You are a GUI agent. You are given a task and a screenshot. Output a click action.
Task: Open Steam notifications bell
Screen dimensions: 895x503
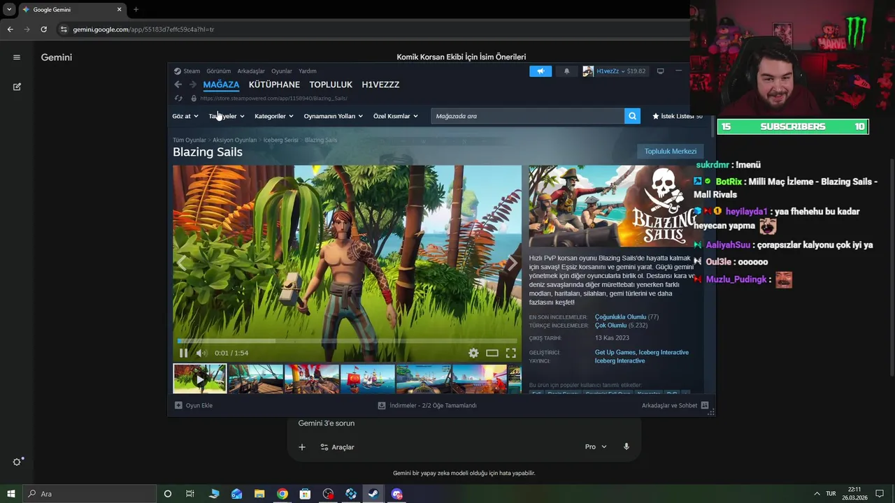pyautogui.click(x=567, y=71)
